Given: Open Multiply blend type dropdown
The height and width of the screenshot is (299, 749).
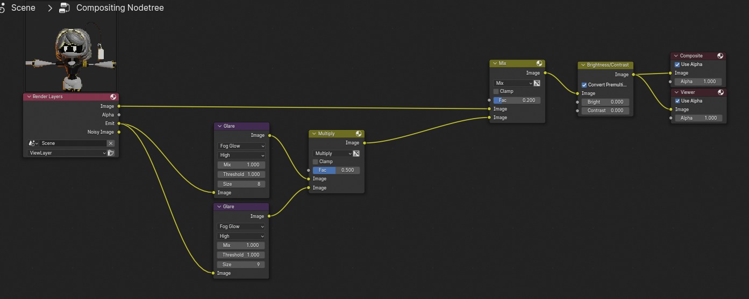Looking at the screenshot, I should 332,154.
